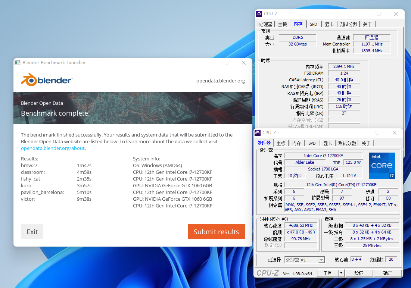Select 处理器 tab in the lower CPU-Z window
The width and height of the screenshot is (411, 288).
click(264, 143)
